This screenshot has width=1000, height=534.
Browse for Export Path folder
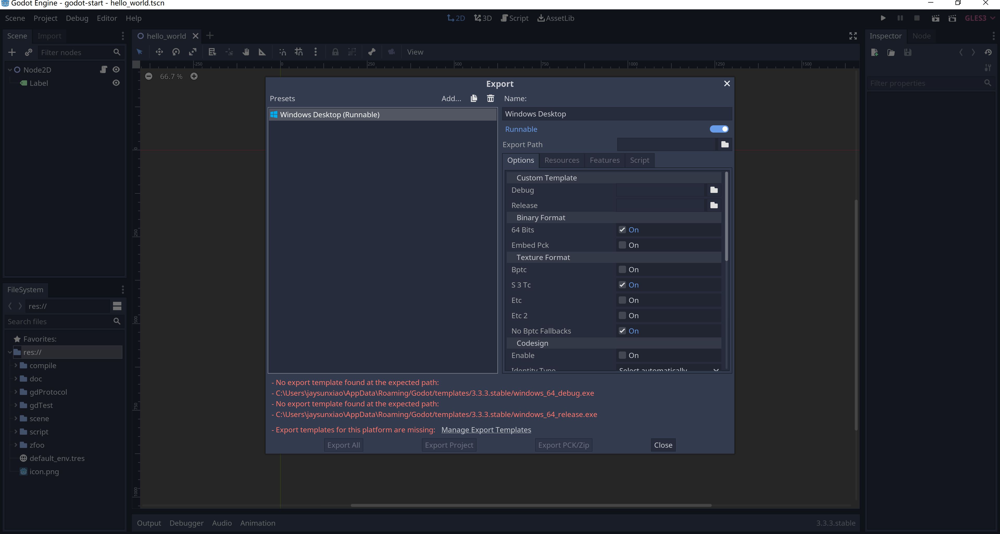pos(725,145)
